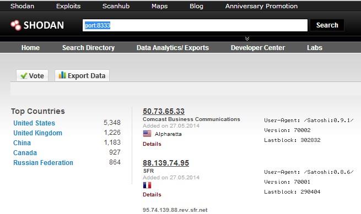Click the 5,348 count value

pos(112,123)
